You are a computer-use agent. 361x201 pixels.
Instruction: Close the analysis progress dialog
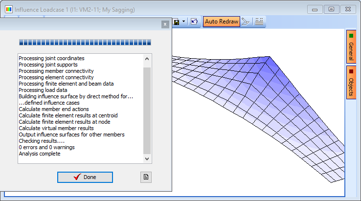pos(165,24)
